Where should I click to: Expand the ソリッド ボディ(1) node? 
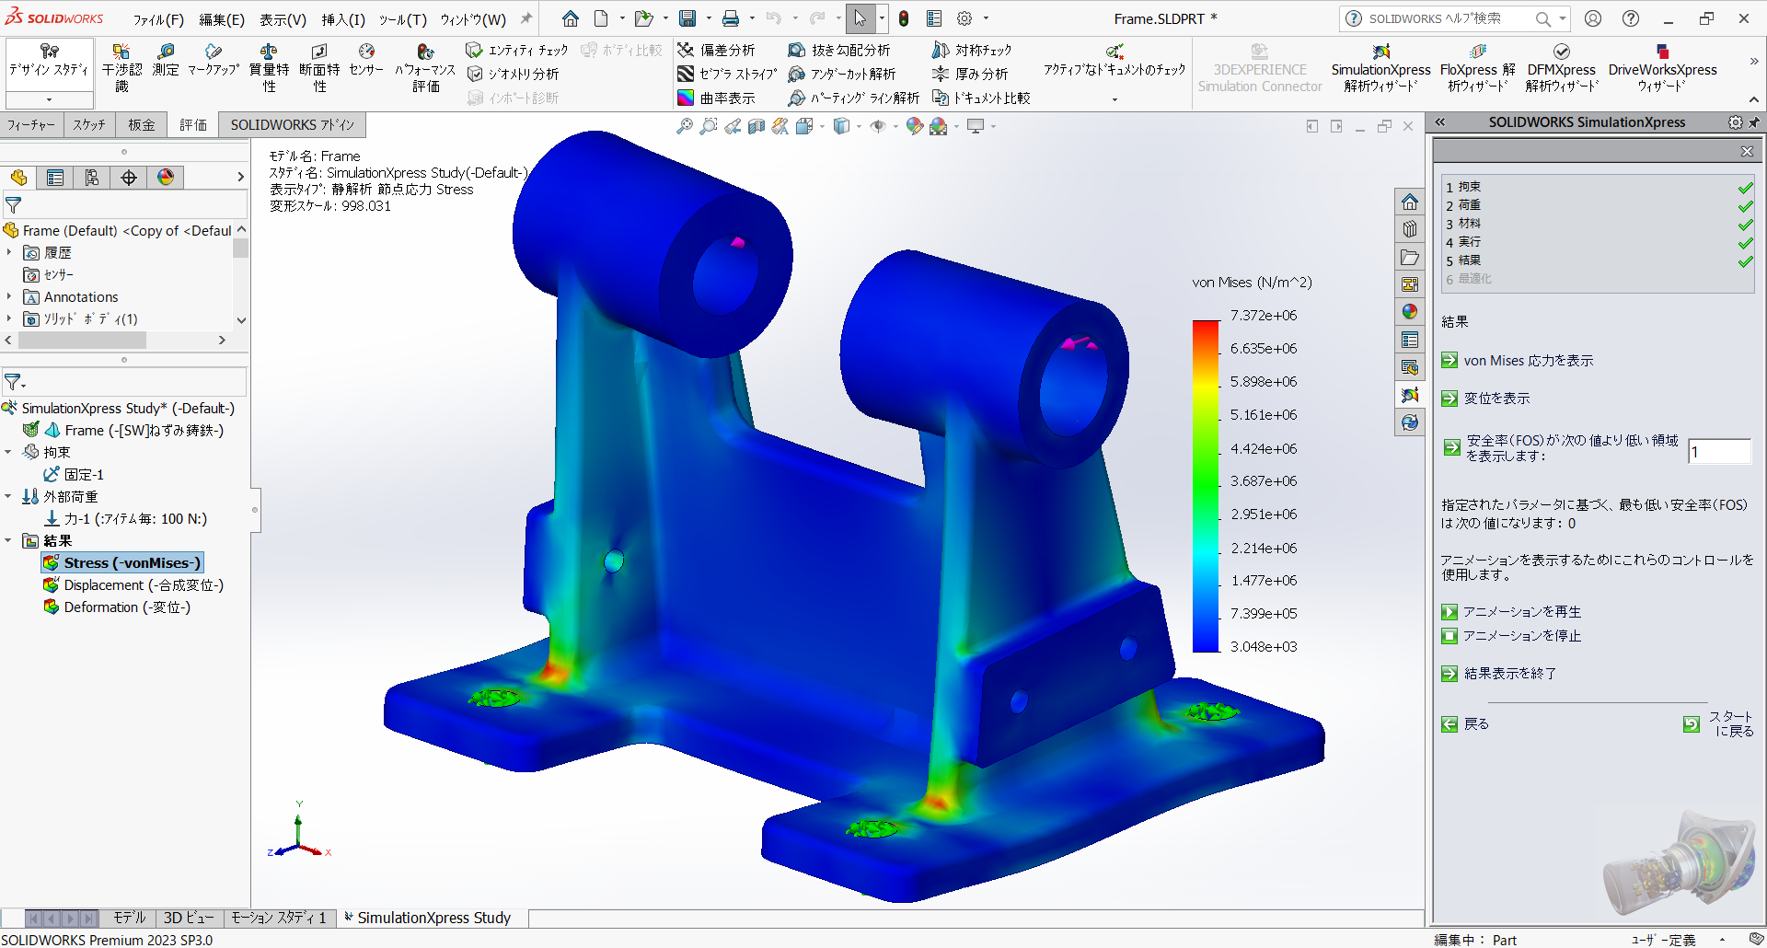(x=9, y=318)
